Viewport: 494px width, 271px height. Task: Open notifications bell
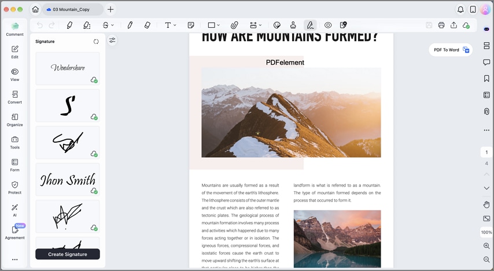pyautogui.click(x=460, y=9)
